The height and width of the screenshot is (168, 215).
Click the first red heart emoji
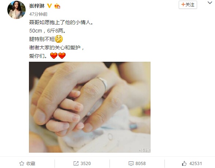click(x=54, y=56)
